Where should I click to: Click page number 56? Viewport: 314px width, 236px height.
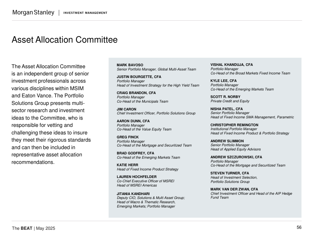pos(299,227)
